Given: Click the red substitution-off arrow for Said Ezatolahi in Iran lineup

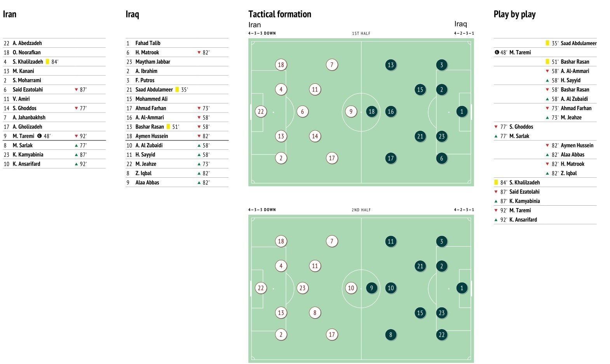Looking at the screenshot, I should tap(76, 90).
